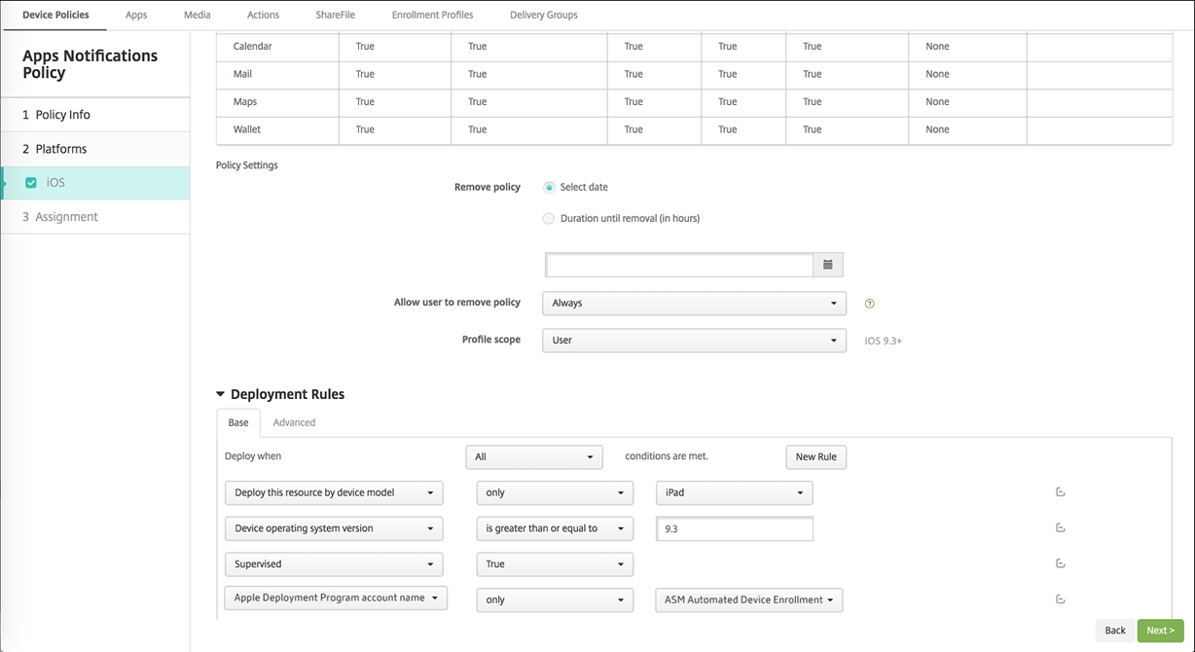Switch to the Apps tab
This screenshot has width=1195, height=652.
click(136, 15)
